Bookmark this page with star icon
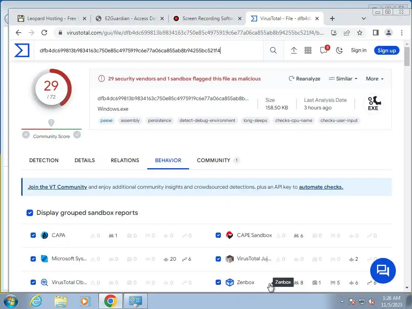Screen dimensions: 412x309 coord(360,33)
